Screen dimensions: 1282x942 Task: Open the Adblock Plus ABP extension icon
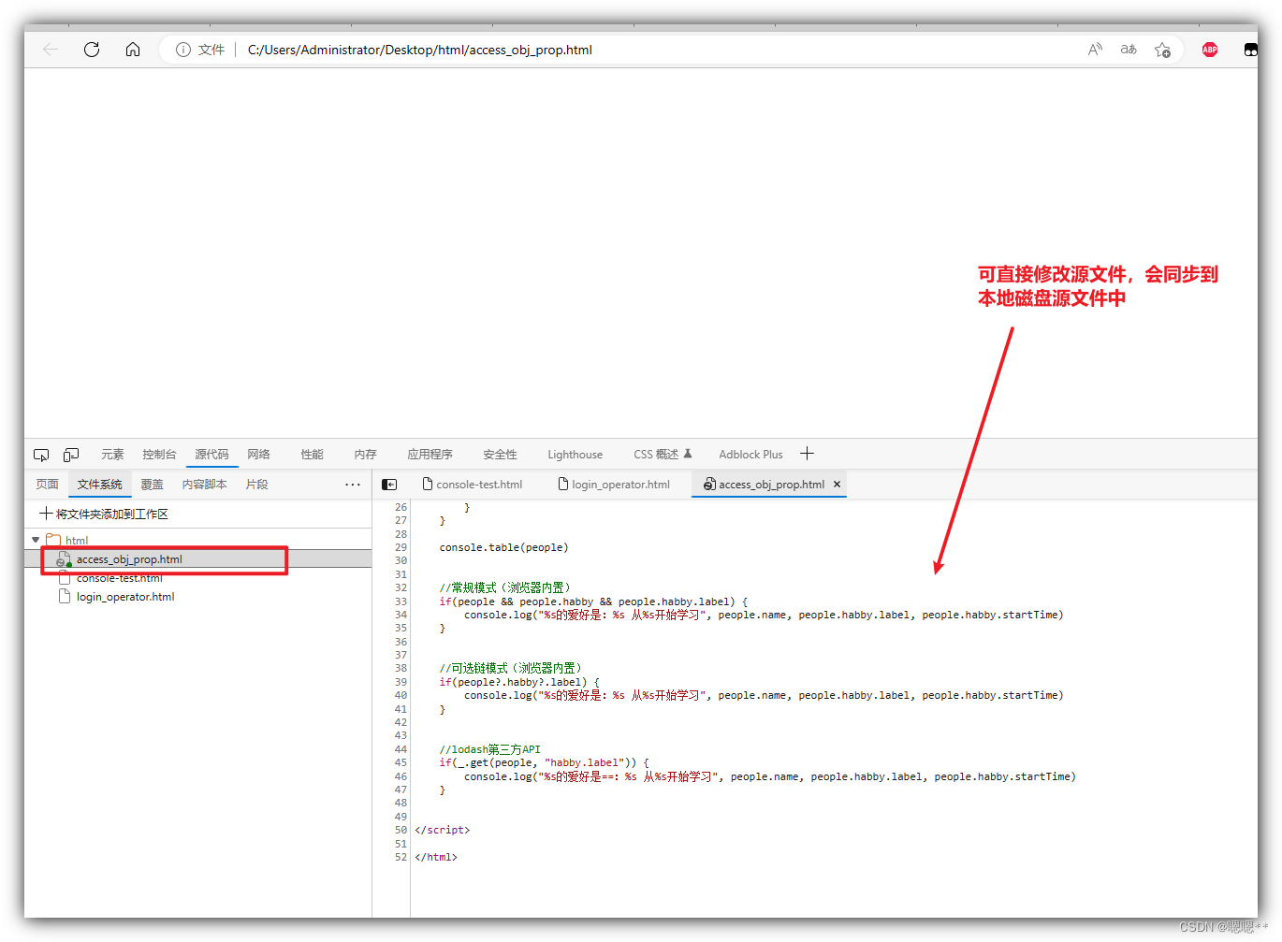[1210, 50]
